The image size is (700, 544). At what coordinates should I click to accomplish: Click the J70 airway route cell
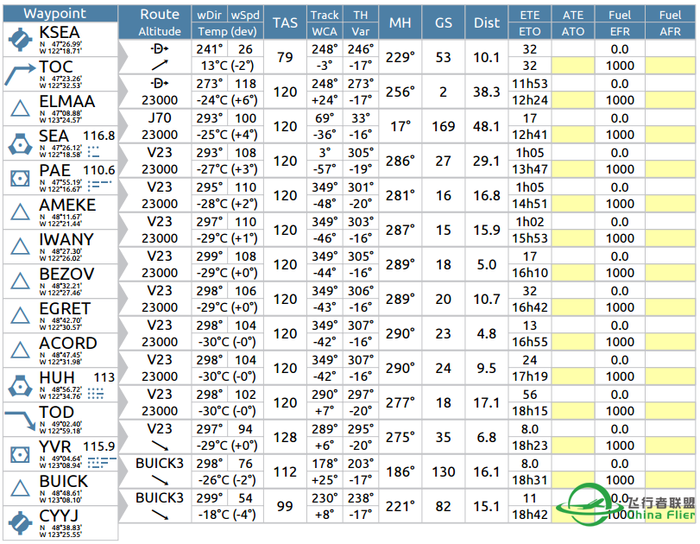[160, 118]
